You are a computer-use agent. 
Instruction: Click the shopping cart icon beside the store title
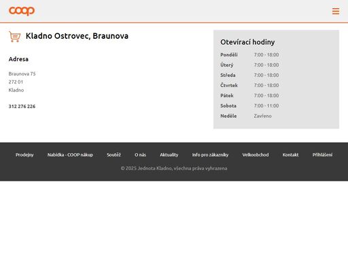(15, 37)
